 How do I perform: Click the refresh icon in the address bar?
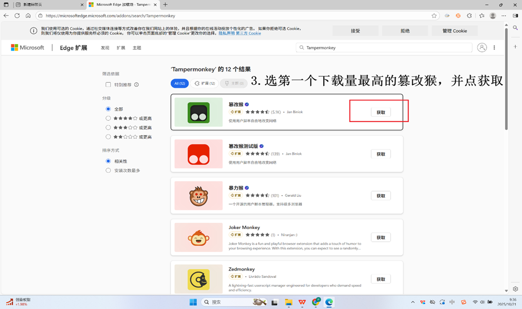point(17,16)
